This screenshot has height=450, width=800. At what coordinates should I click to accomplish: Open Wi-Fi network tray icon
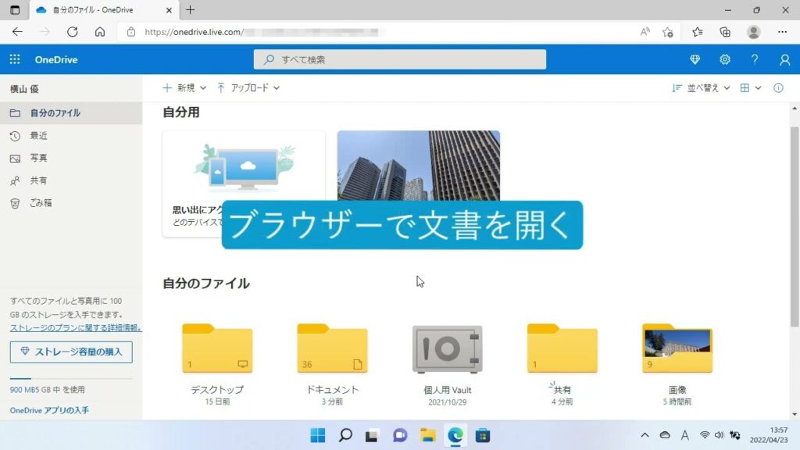[x=705, y=435]
